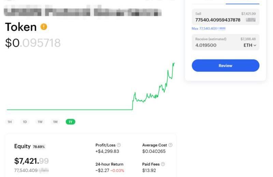Click the orange warning icon beside Token

[x=44, y=27]
